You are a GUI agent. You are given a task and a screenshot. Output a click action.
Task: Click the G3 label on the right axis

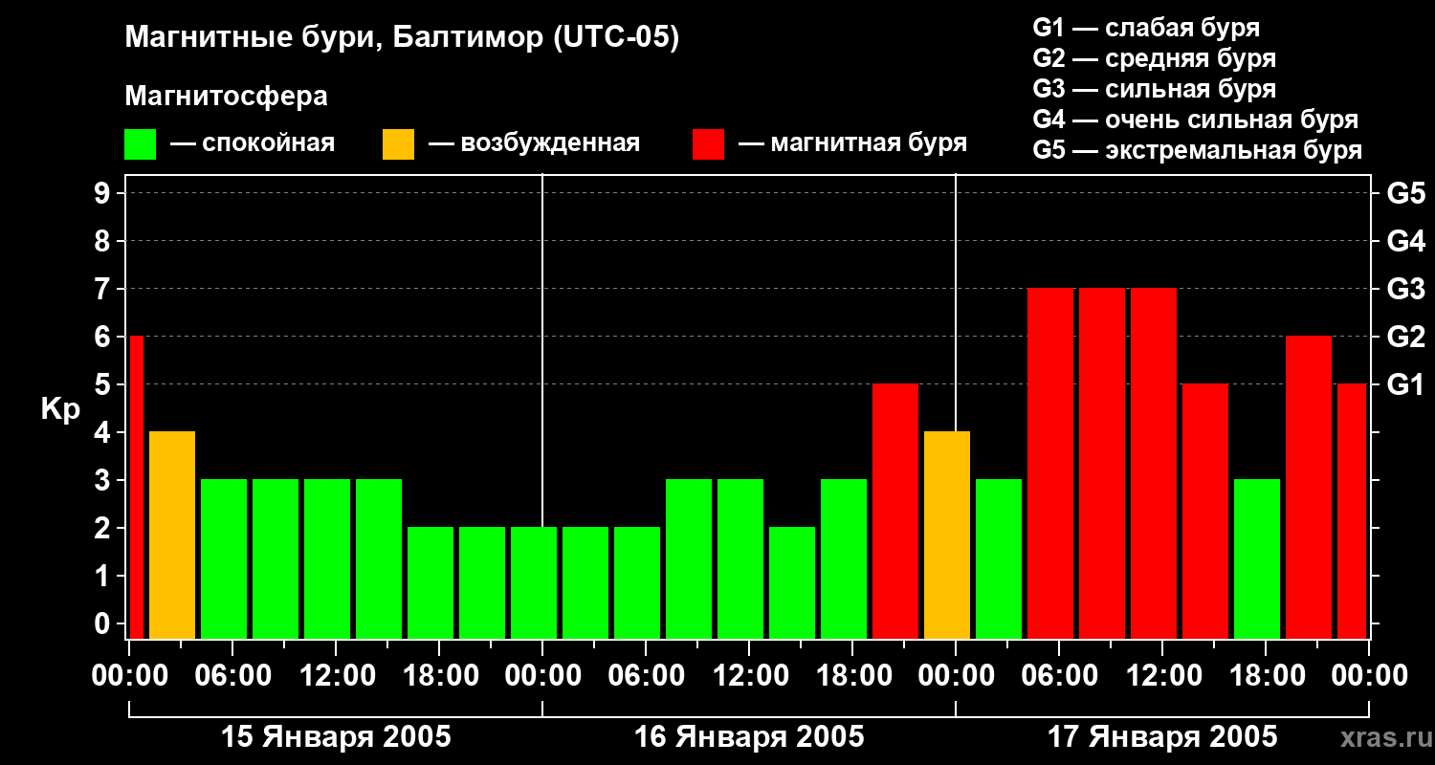pos(1405,289)
